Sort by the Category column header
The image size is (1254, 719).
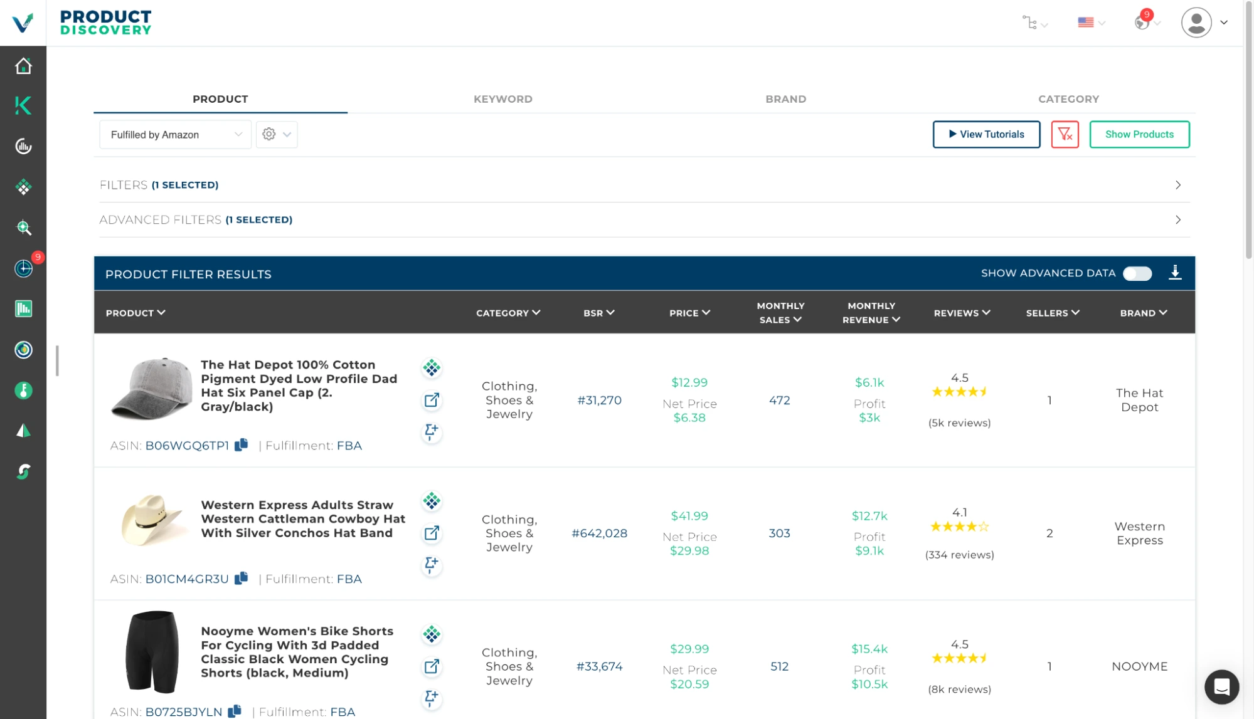point(508,313)
